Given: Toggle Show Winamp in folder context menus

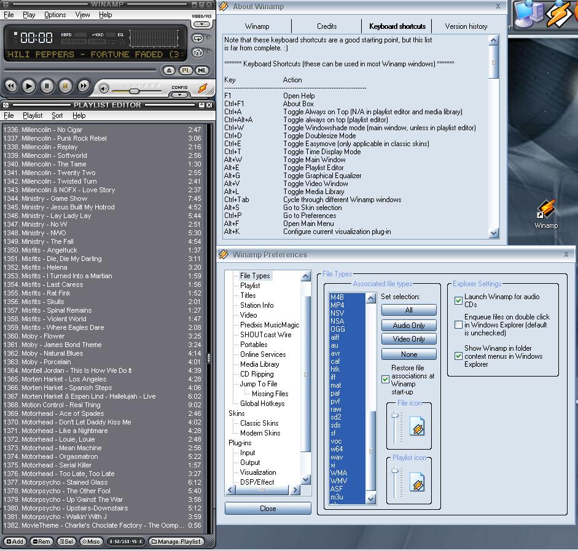Looking at the screenshot, I should (x=458, y=356).
